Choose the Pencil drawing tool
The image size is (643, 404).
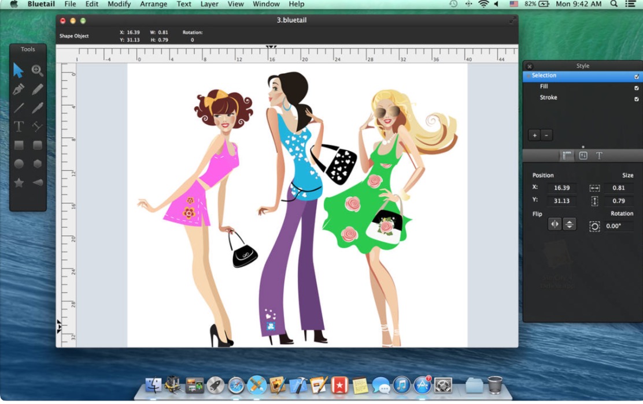[x=38, y=89]
